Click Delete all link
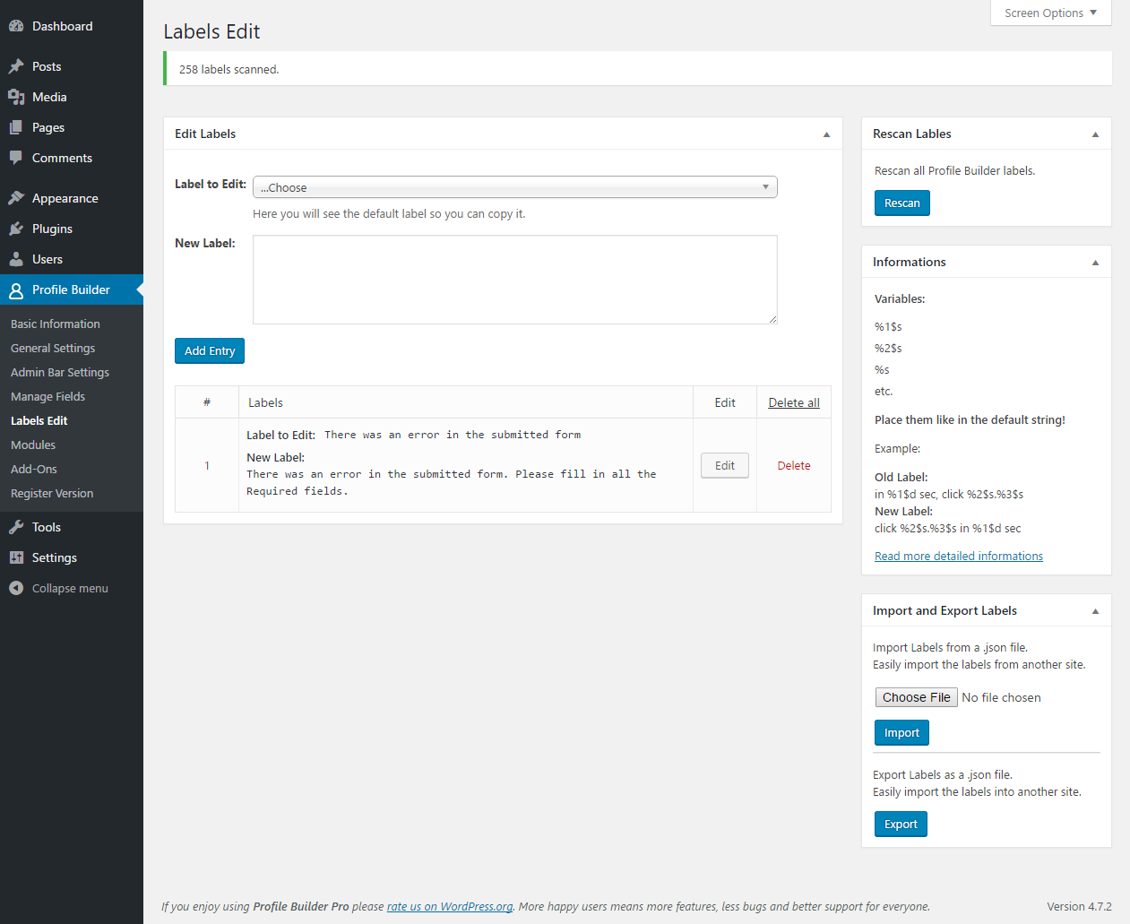Viewport: 1130px width, 924px height. 794,402
